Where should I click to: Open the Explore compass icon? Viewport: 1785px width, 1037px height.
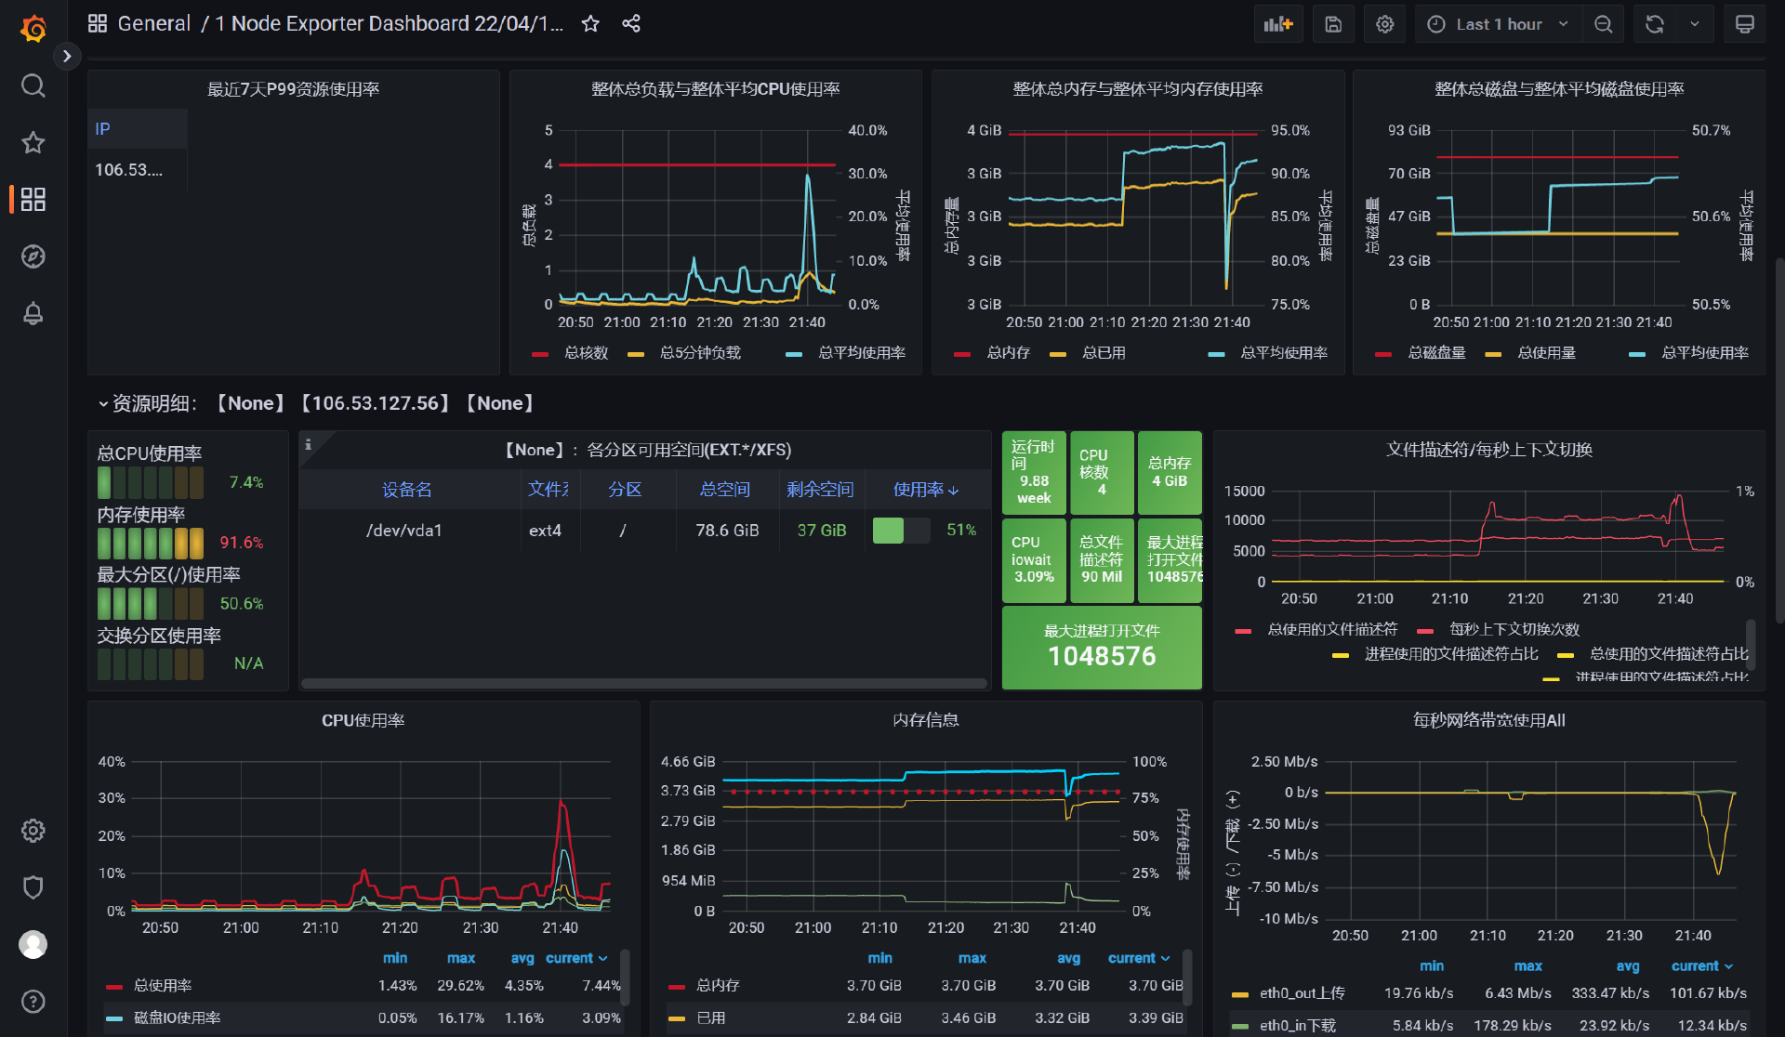pyautogui.click(x=33, y=256)
